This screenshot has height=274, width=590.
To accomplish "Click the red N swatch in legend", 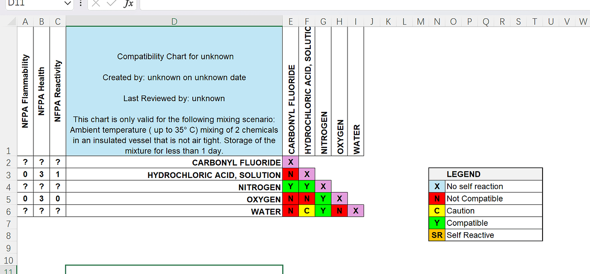I will (x=437, y=199).
